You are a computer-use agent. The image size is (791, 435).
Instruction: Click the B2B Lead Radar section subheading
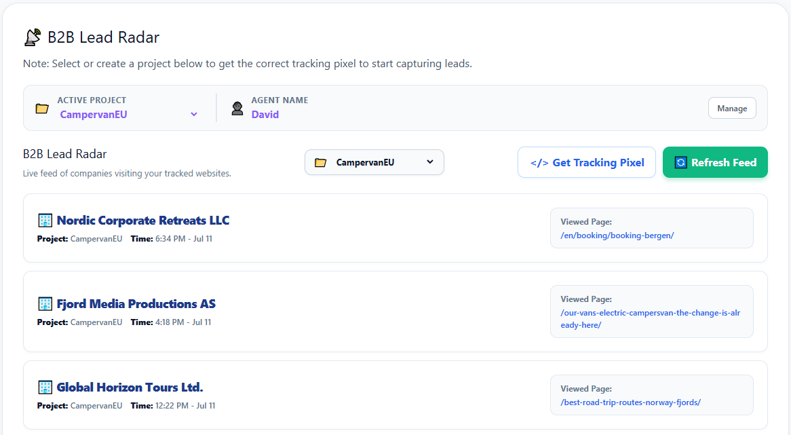[64, 154]
